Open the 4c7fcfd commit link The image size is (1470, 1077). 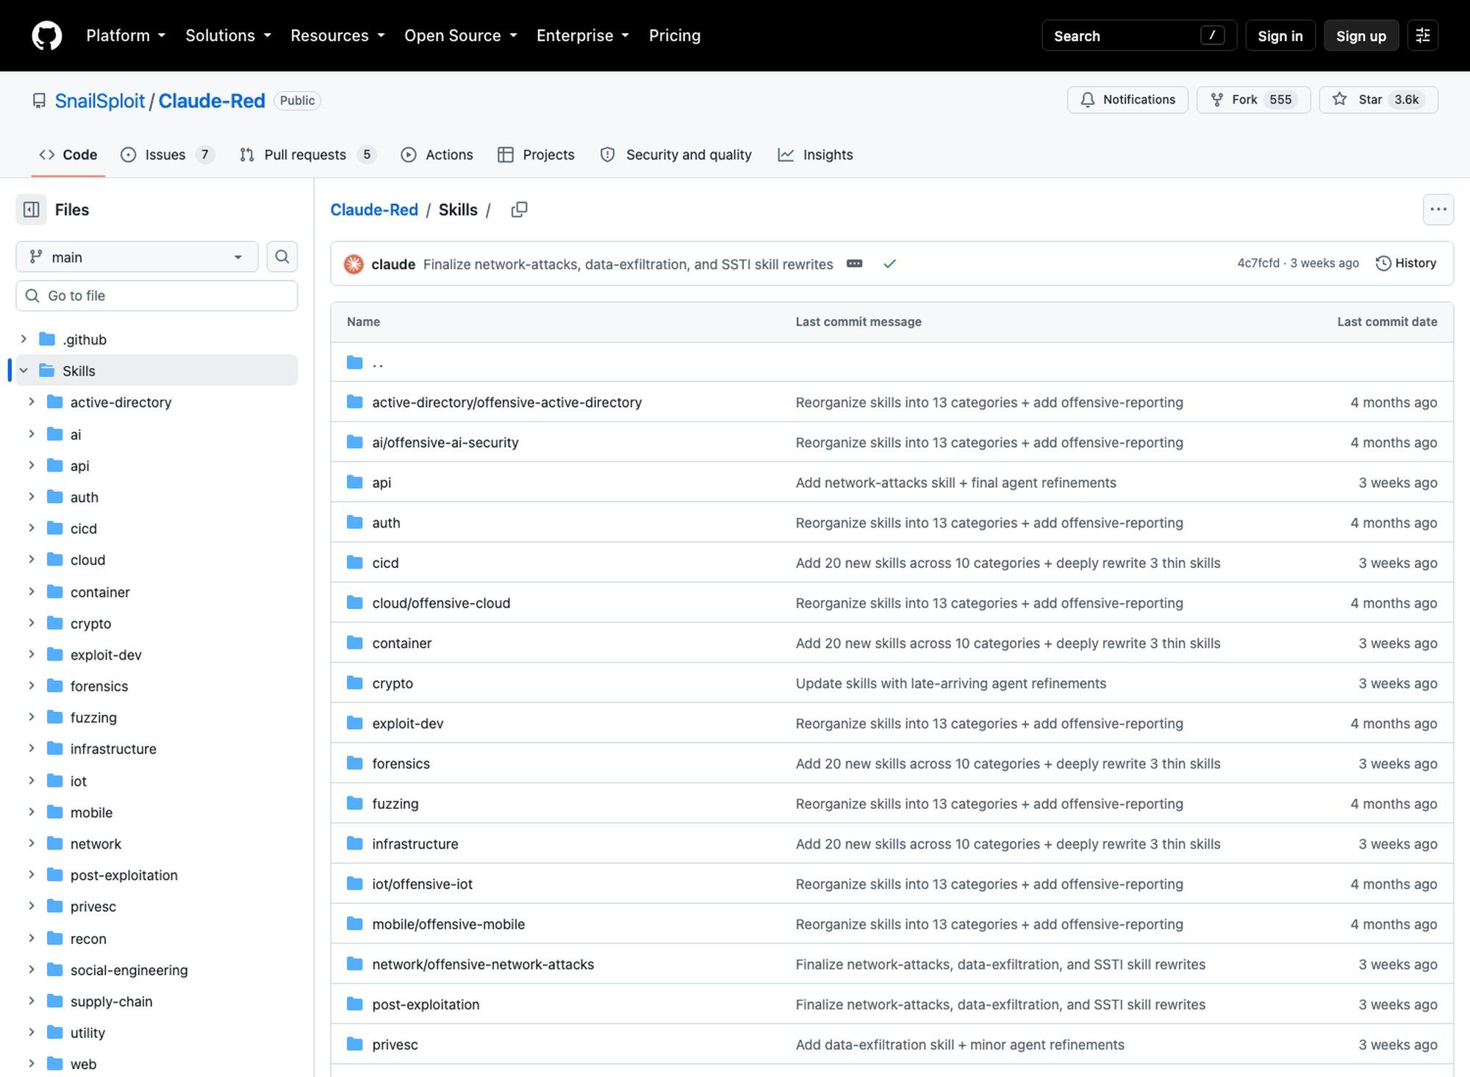point(1258,263)
